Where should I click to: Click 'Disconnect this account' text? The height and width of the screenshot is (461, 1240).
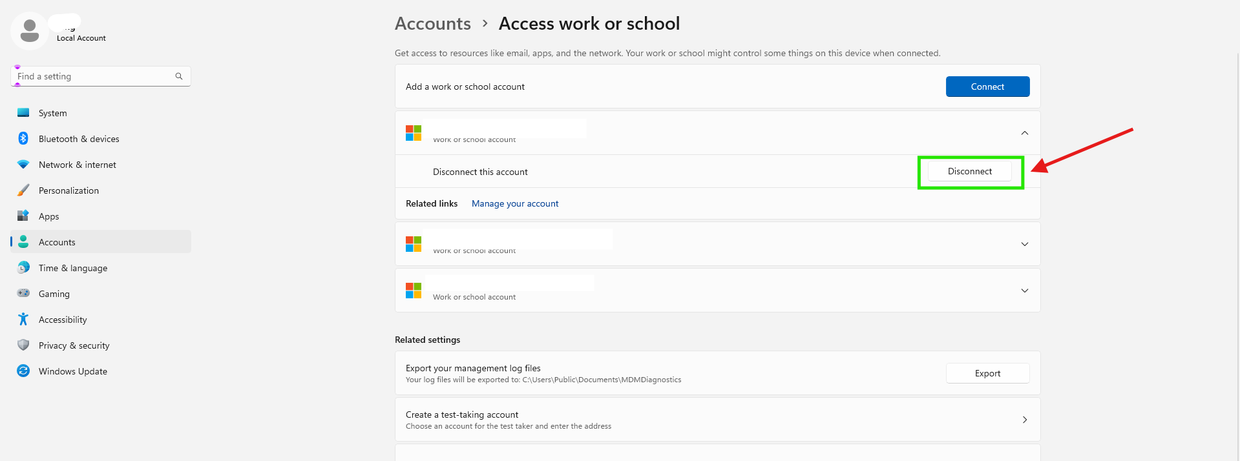pos(480,172)
